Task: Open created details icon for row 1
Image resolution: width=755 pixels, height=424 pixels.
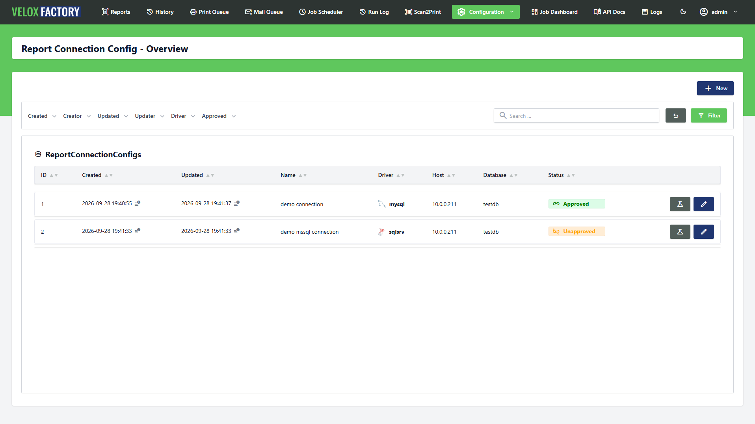Action: point(138,203)
